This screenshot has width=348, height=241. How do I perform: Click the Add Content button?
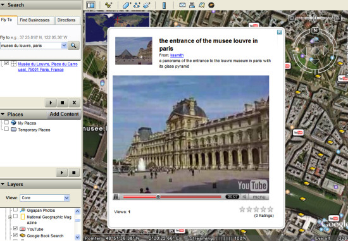click(64, 114)
